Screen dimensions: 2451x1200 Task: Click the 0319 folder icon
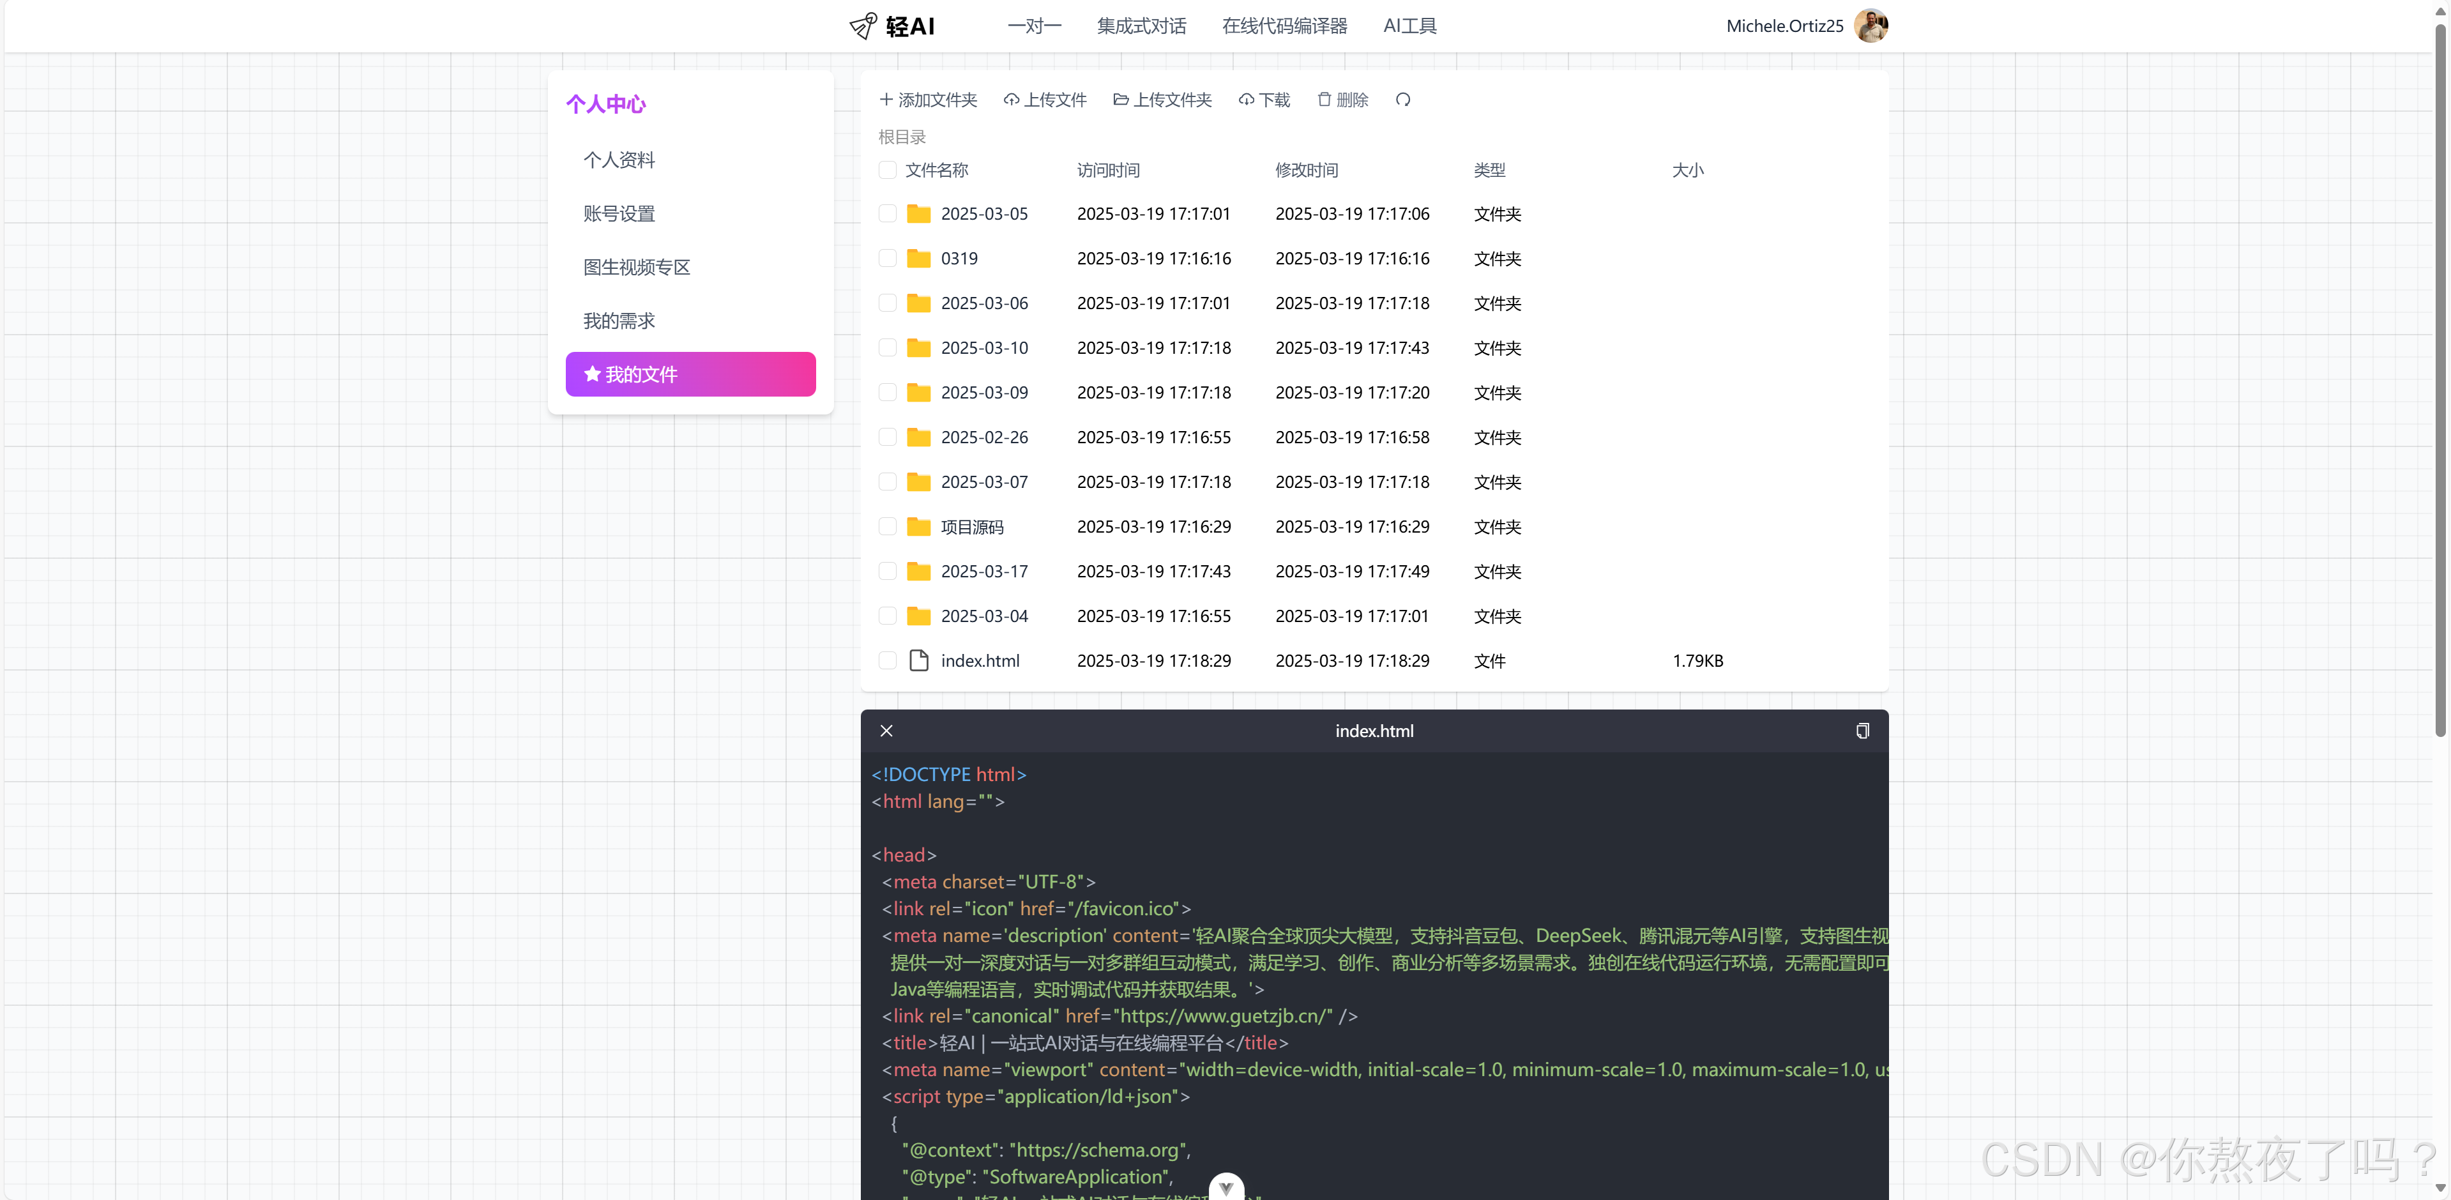[918, 259]
